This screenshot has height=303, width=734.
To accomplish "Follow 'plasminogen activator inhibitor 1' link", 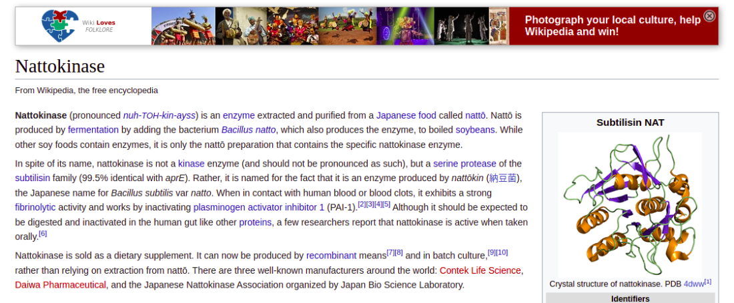I will pyautogui.click(x=258, y=207).
